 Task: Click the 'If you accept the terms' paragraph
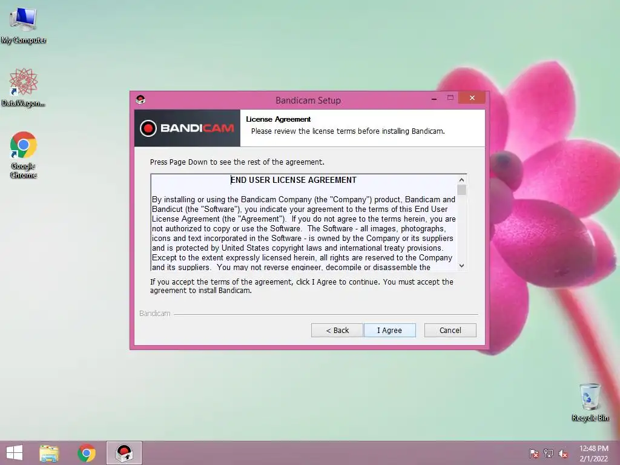[x=302, y=286]
